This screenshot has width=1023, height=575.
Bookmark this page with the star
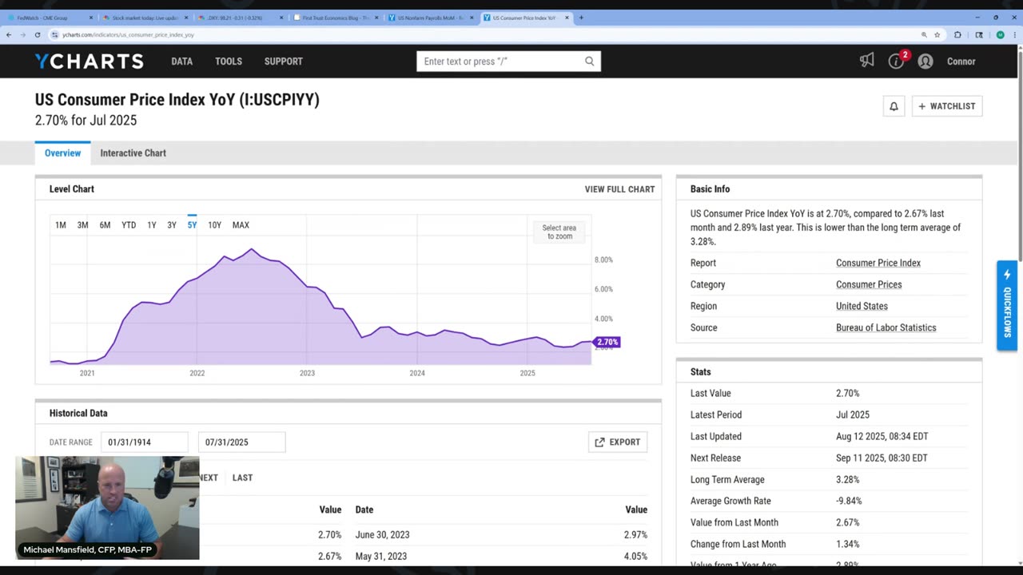(x=937, y=34)
